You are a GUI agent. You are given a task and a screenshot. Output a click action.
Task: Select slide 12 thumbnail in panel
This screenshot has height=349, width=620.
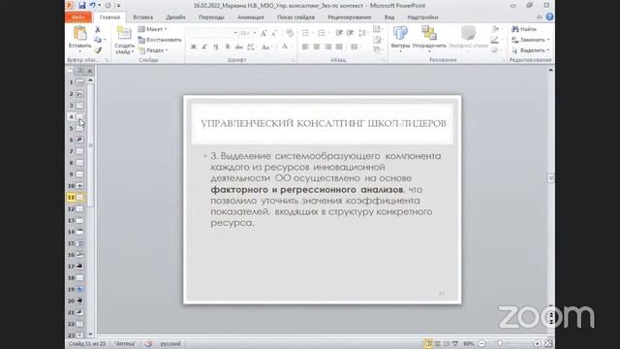(79, 208)
